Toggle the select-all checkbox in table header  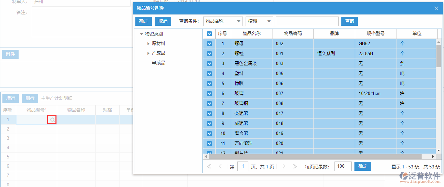[x=209, y=34]
